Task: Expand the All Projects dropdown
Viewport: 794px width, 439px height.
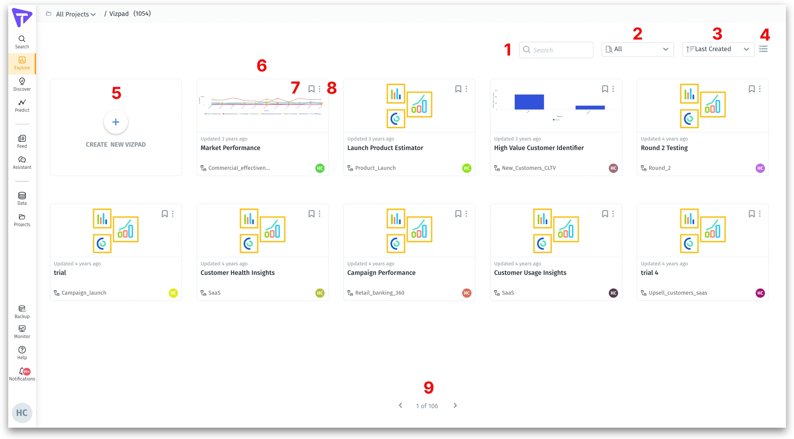Action: [75, 14]
